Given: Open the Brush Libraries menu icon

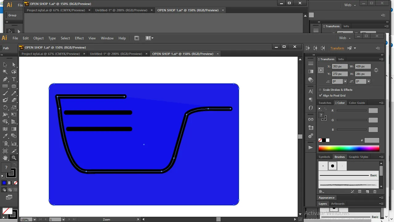Looking at the screenshot, I should point(322,191).
